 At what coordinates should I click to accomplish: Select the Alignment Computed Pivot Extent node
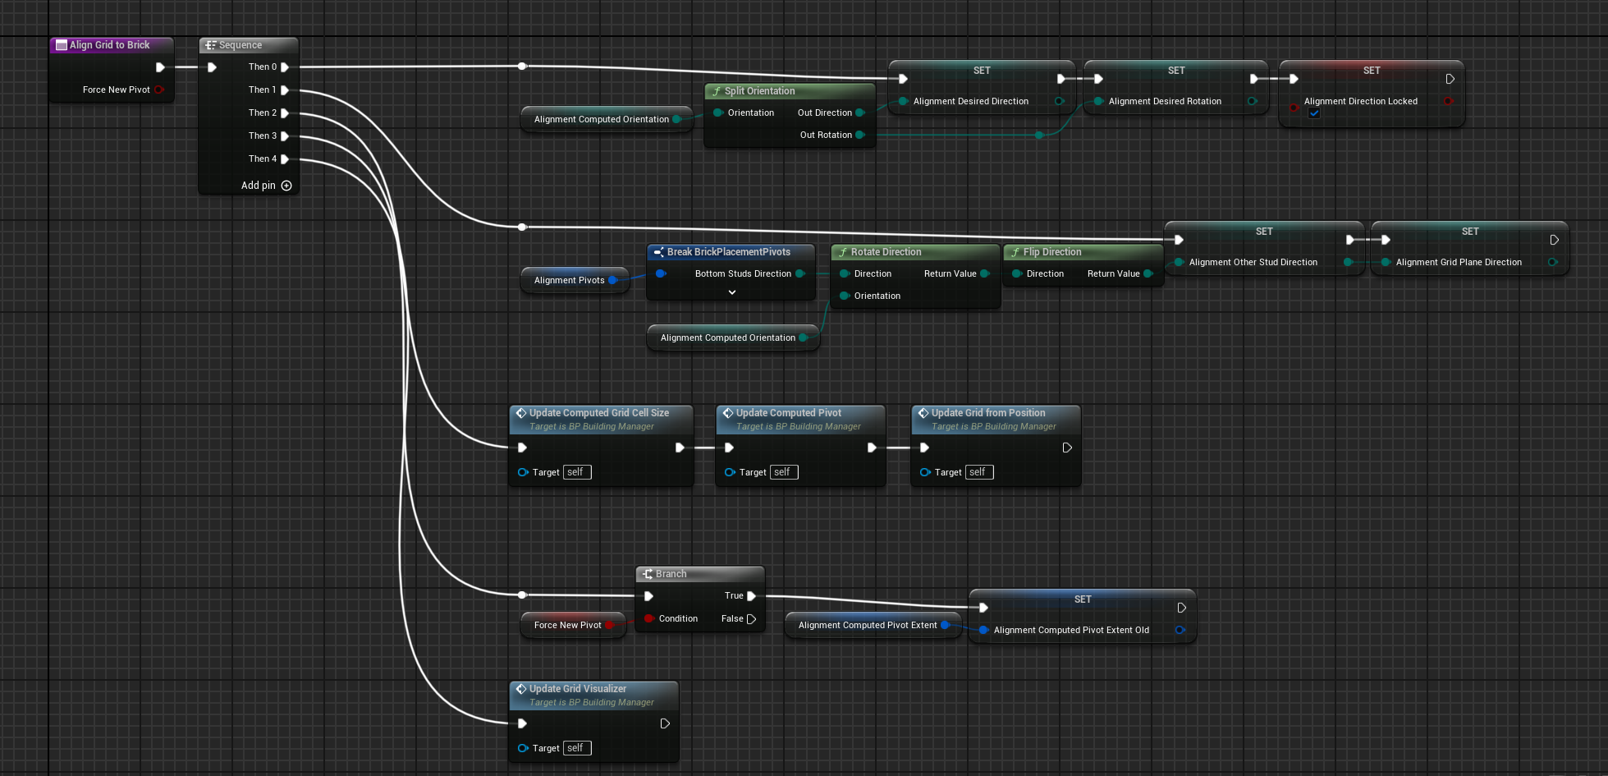tap(866, 625)
